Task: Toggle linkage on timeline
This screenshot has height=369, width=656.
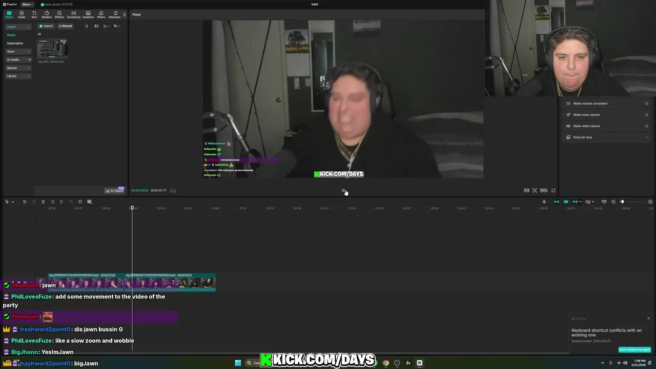Action: [x=575, y=202]
